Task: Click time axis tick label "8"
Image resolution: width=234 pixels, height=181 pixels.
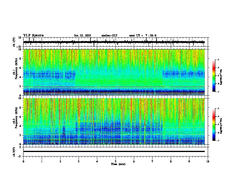Action: (171, 161)
